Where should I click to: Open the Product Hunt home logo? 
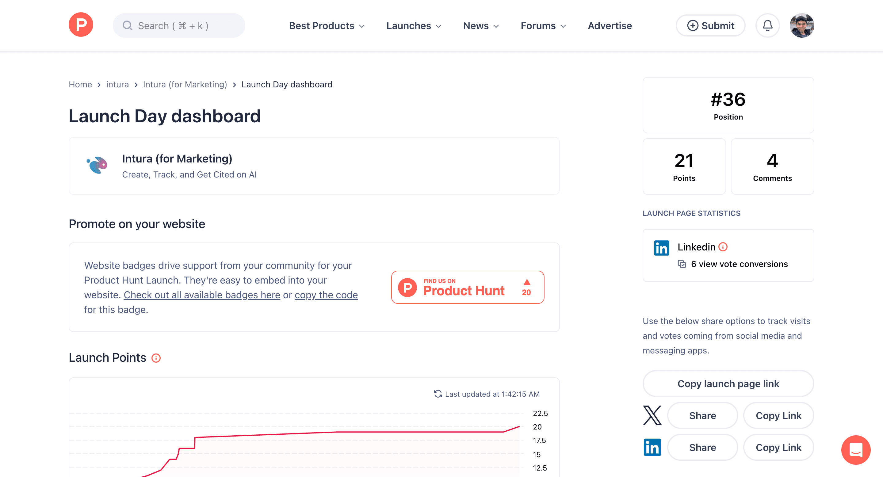[x=81, y=25]
